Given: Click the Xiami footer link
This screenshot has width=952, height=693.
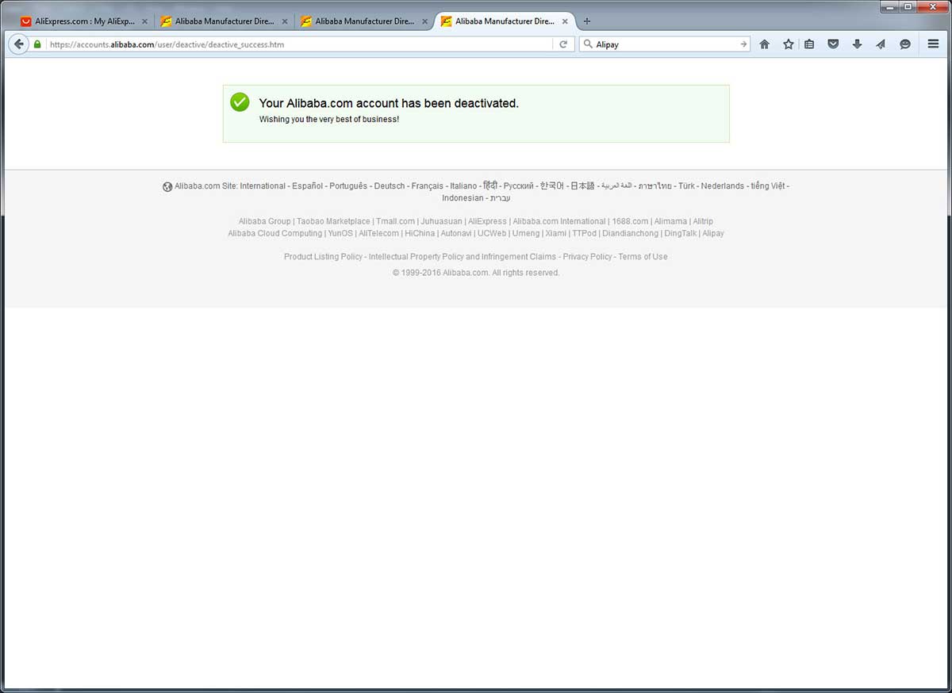Looking at the screenshot, I should [556, 234].
